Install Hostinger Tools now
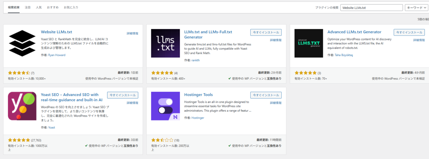Image resolution: width=429 pixels, height=159 pixels. pyautogui.click(x=266, y=95)
